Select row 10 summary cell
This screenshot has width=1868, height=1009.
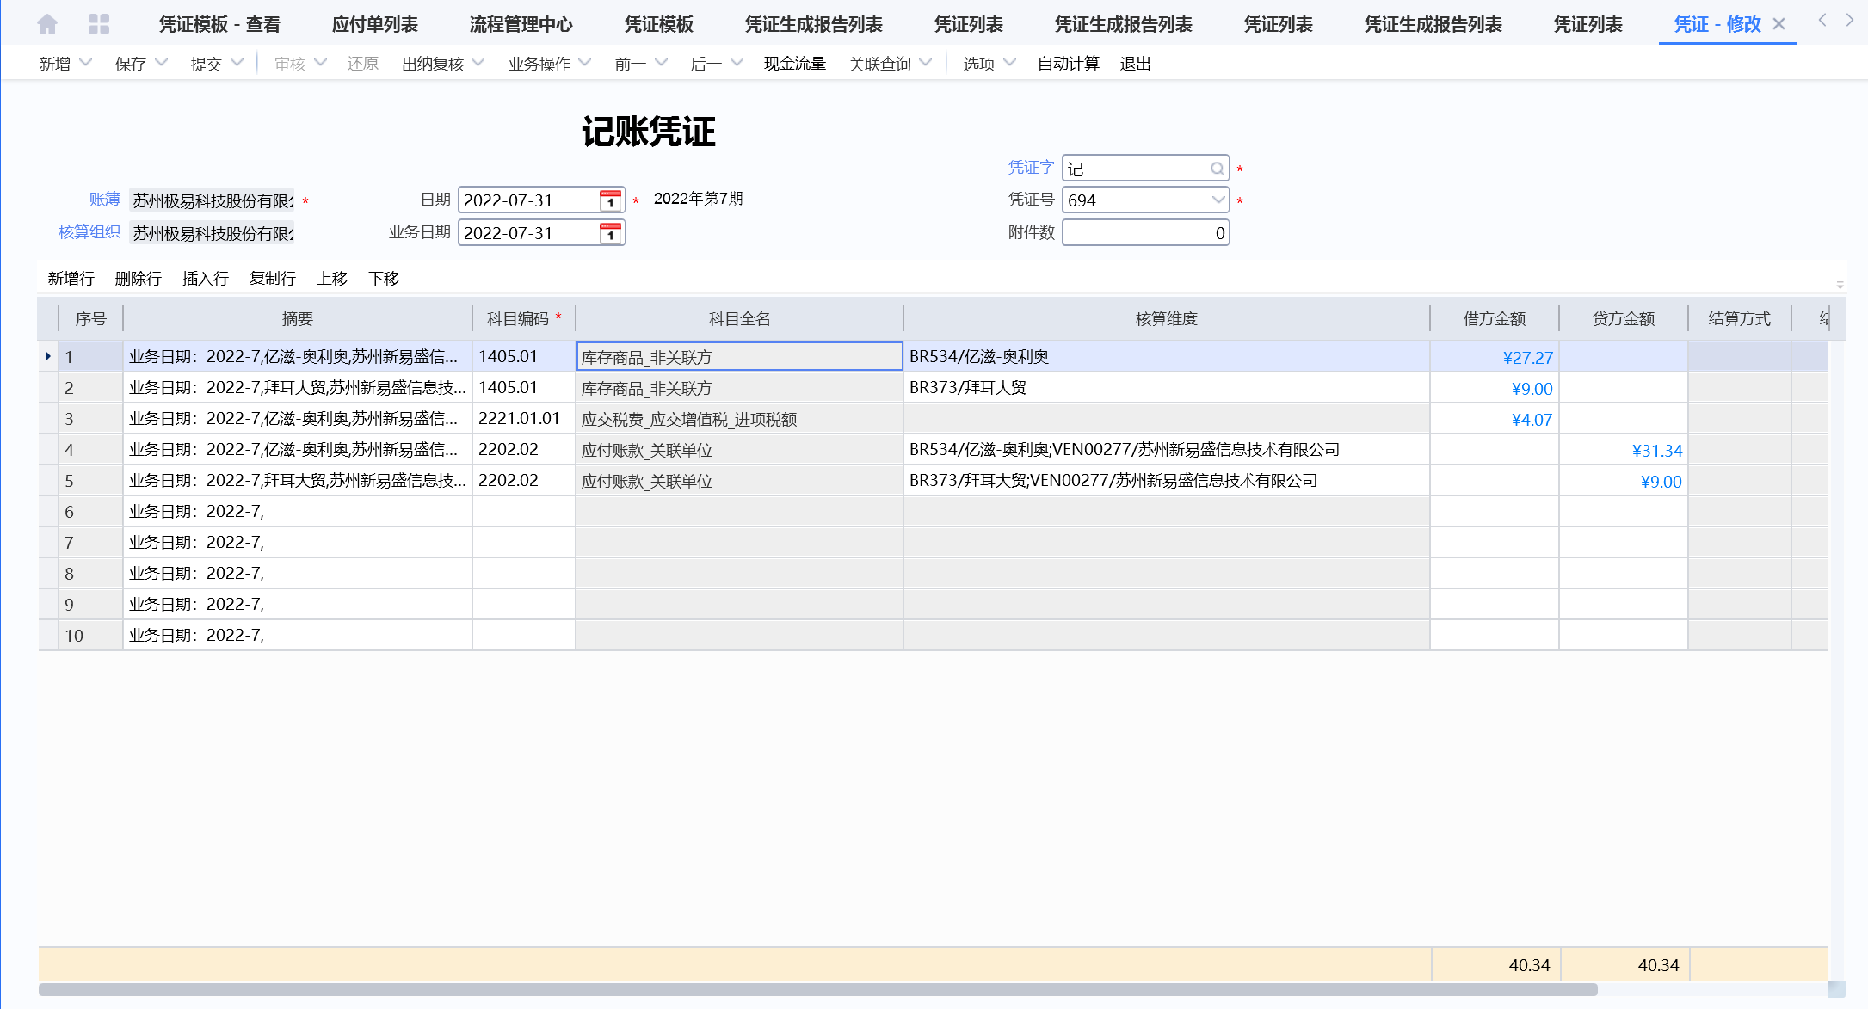tap(298, 636)
